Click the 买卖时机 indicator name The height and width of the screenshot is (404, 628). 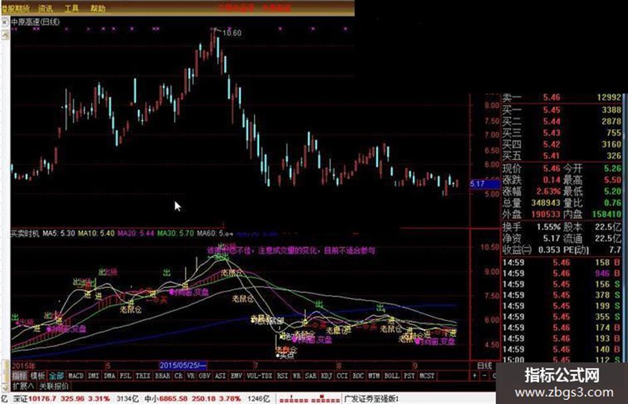(x=25, y=234)
